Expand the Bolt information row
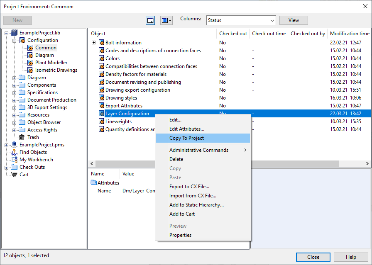Image resolution: width=372 pixels, height=265 pixels. tap(94, 43)
